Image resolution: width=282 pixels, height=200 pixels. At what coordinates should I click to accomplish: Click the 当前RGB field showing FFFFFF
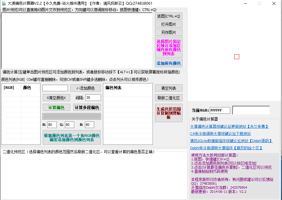(220, 110)
